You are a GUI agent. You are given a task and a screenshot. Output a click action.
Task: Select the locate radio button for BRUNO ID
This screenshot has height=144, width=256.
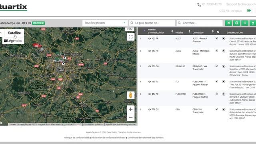coord(224,66)
